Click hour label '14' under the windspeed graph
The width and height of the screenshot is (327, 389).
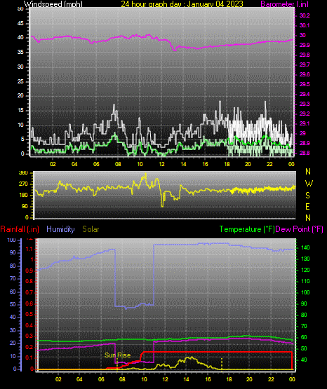(x=183, y=164)
